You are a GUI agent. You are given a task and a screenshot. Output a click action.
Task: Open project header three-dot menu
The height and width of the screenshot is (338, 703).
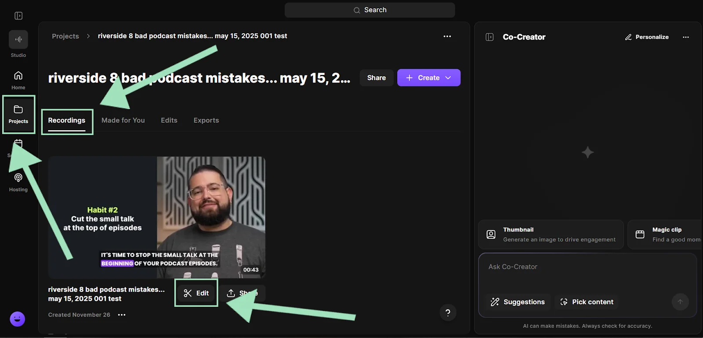tap(447, 36)
